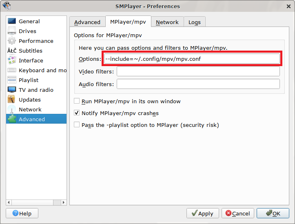295x224 pixels.
Task: Select the Playlist section icon
Action: (12, 80)
